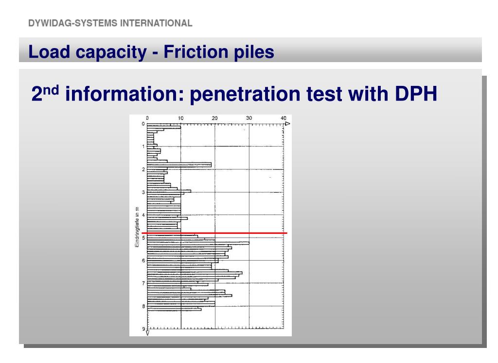This screenshot has height=363, width=498.
Task: Click the depth label '9' on the y-axis
Action: tap(143, 329)
